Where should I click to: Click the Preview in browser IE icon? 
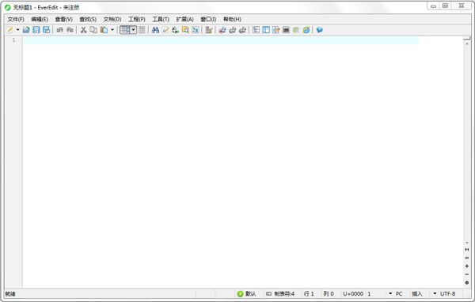click(x=306, y=30)
